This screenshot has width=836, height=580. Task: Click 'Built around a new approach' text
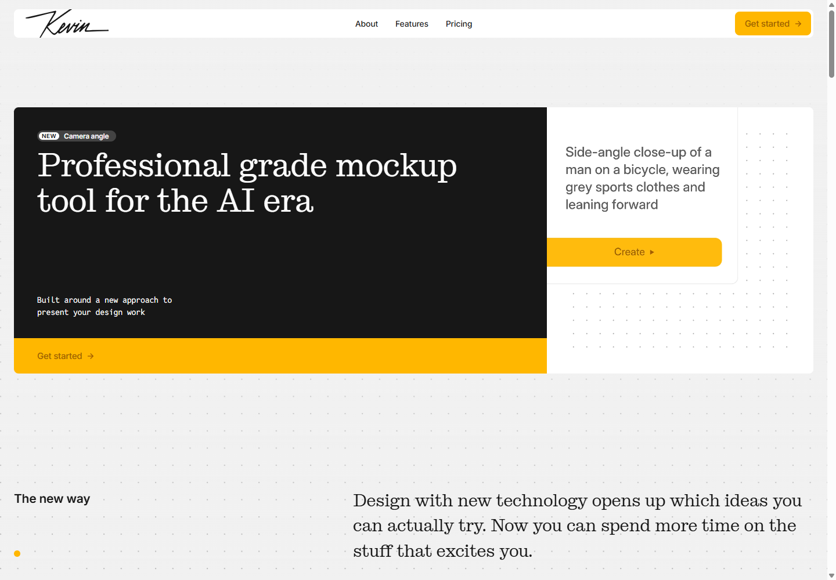click(x=105, y=306)
